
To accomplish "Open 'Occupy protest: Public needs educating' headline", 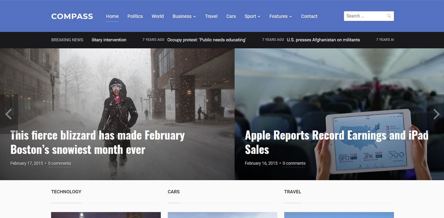I will [207, 40].
